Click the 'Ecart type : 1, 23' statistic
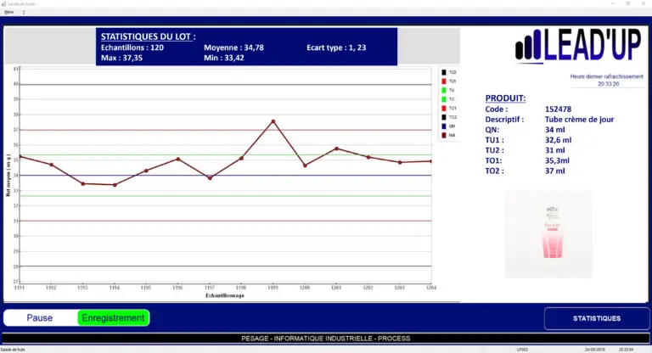Screen dimensions: 652x353 336,48
